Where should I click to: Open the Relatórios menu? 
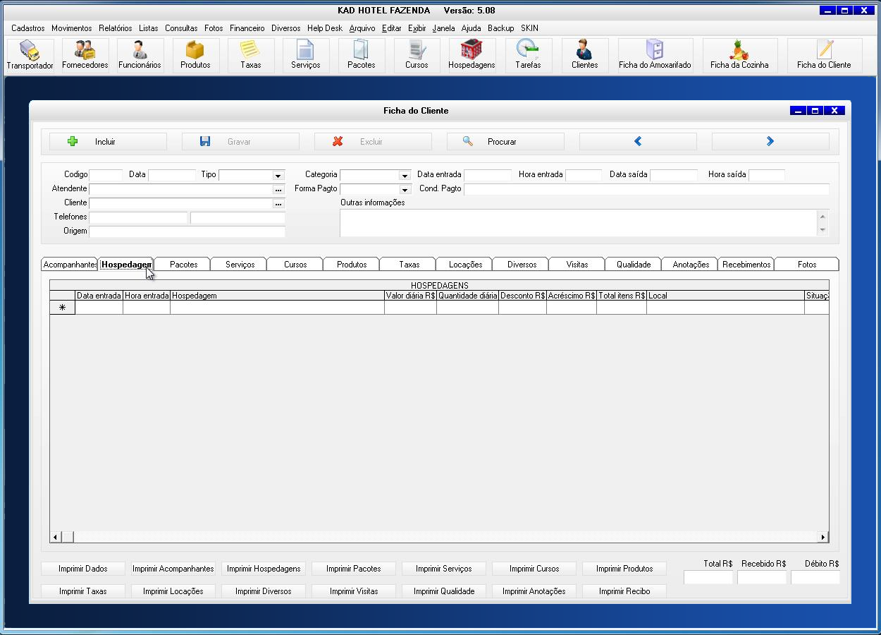coord(115,28)
